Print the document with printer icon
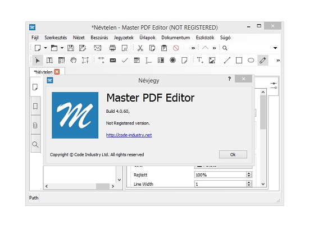This screenshot has height=234, width=309. (112, 48)
